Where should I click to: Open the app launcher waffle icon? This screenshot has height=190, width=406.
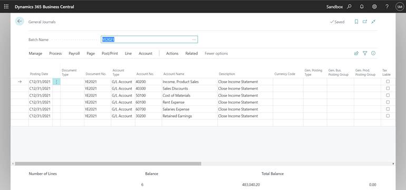[x=6, y=7]
